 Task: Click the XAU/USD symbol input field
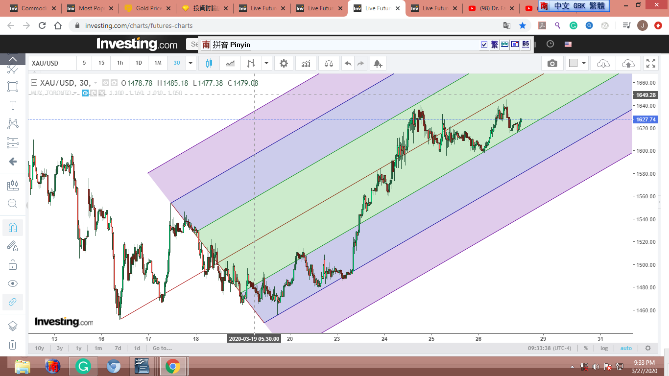click(x=52, y=63)
